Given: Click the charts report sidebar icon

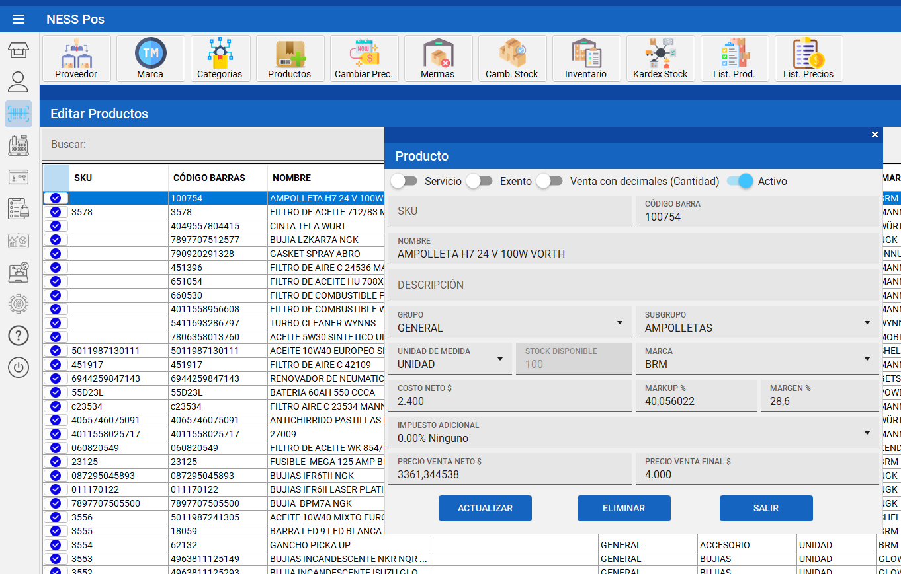Looking at the screenshot, I should click(x=19, y=240).
